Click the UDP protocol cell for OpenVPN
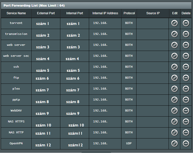This screenshot has height=153, width=193. 129,144
